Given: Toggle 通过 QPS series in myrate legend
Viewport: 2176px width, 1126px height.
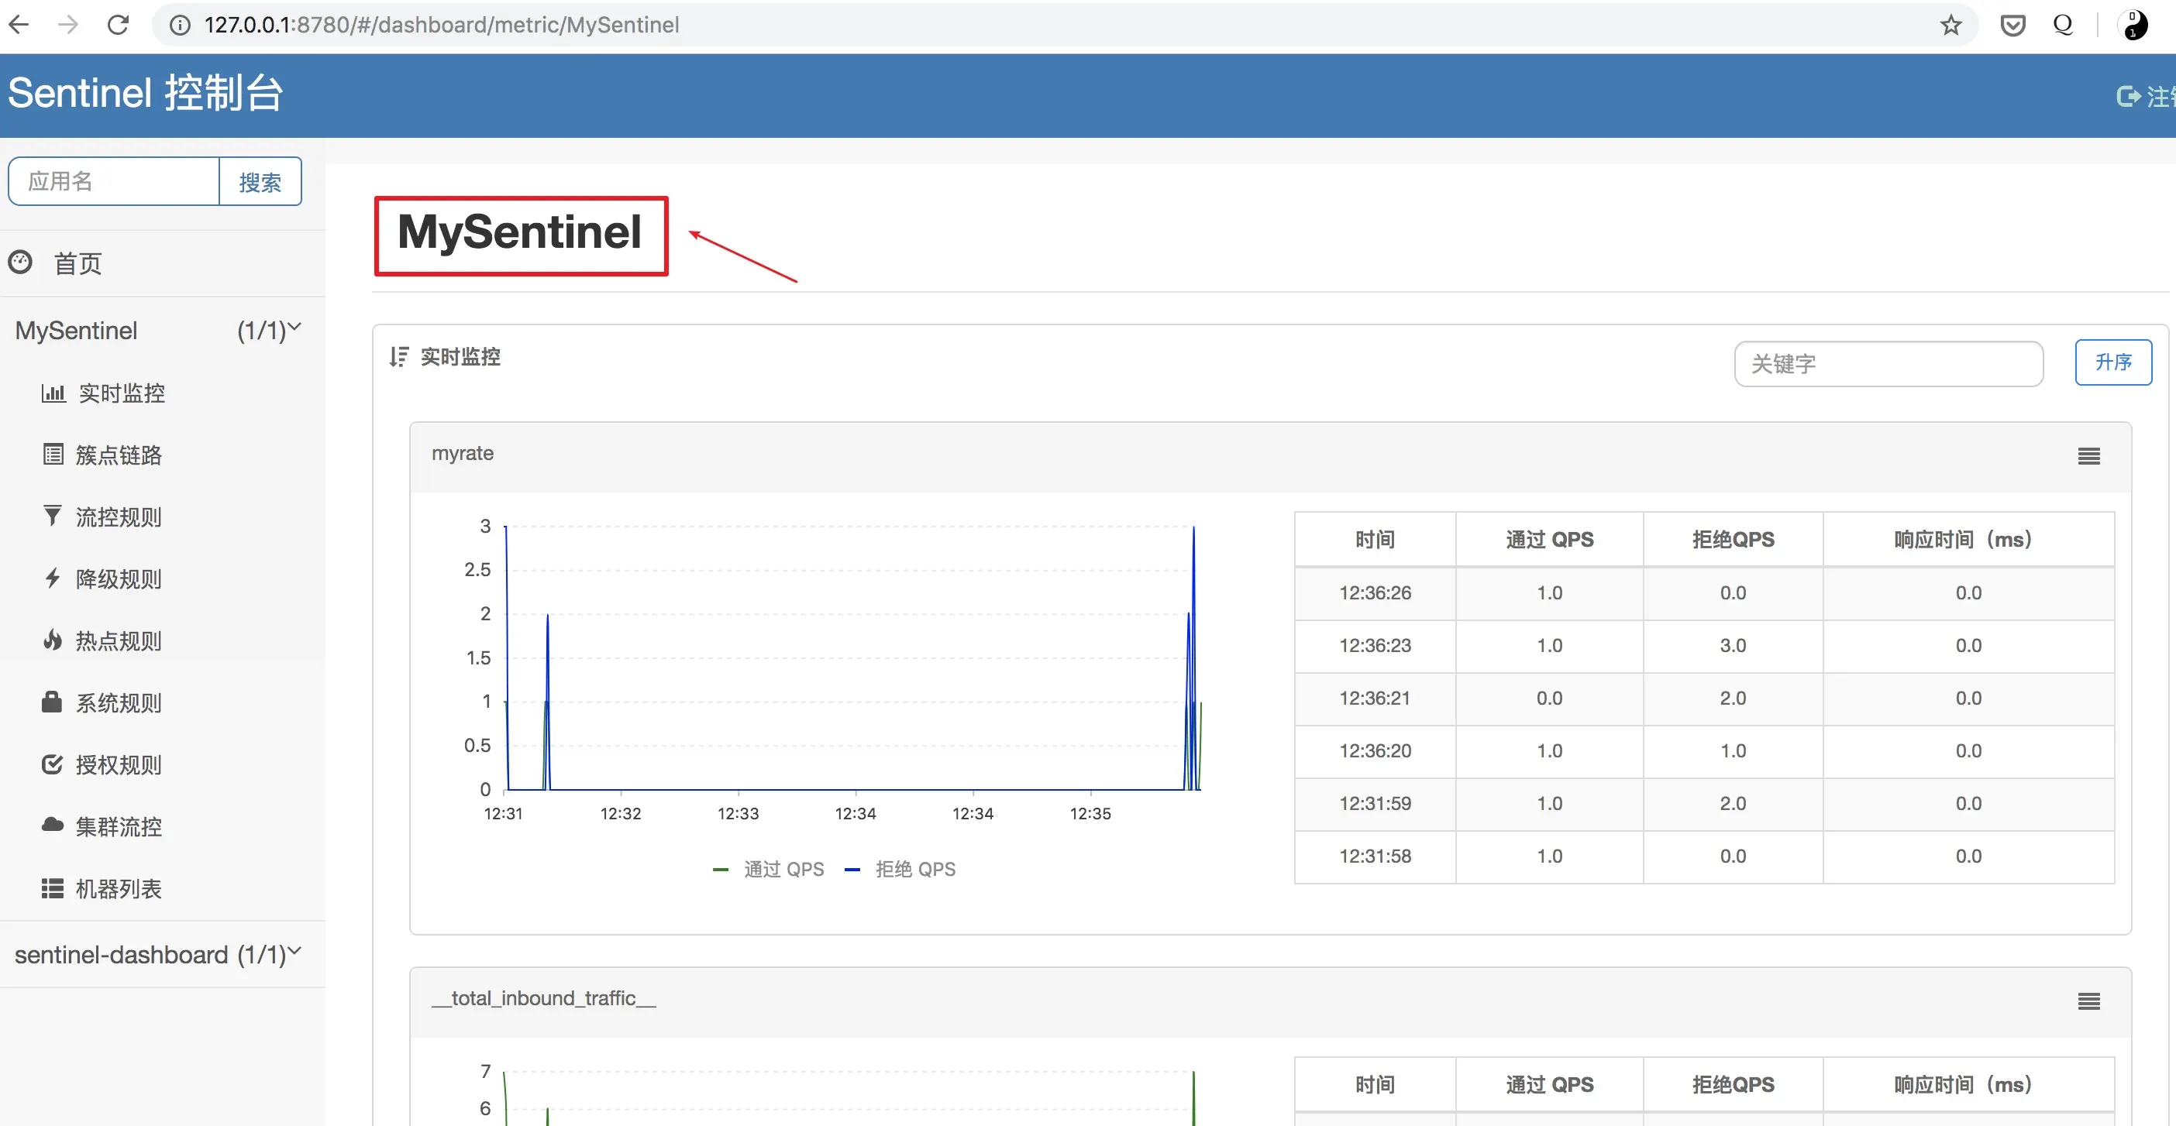Looking at the screenshot, I should click(769, 870).
